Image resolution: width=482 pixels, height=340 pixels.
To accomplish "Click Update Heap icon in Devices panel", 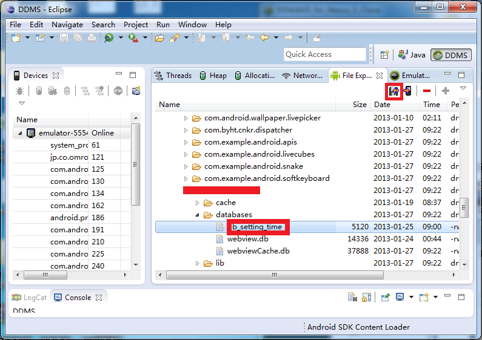I will point(39,91).
